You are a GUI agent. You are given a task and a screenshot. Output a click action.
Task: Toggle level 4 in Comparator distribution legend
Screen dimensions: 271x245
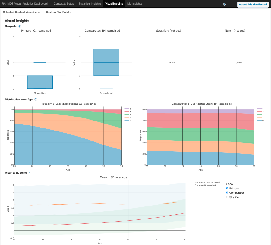(x=260, y=109)
